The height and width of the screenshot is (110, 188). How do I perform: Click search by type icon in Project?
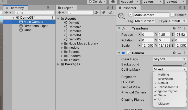97,13
